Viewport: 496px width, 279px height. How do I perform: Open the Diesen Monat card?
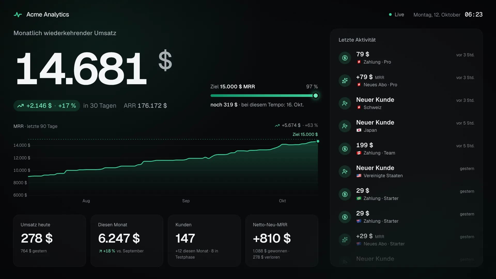(x=127, y=241)
